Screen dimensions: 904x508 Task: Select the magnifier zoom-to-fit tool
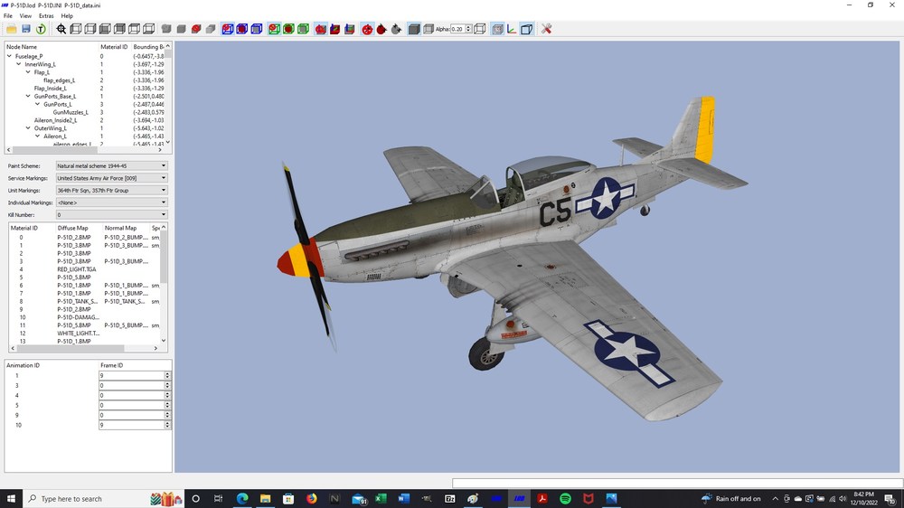[61, 29]
